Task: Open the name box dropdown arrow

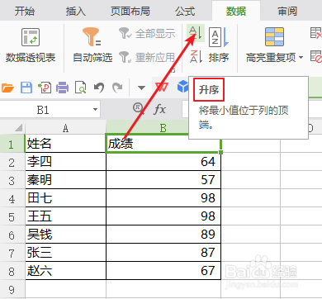Action: click(95, 110)
